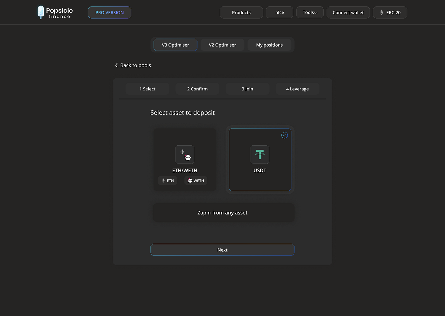Choose the WETH option chip
The height and width of the screenshot is (316, 445).
196,181
